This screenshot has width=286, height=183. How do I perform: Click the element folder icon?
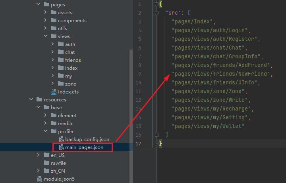pos(54,115)
